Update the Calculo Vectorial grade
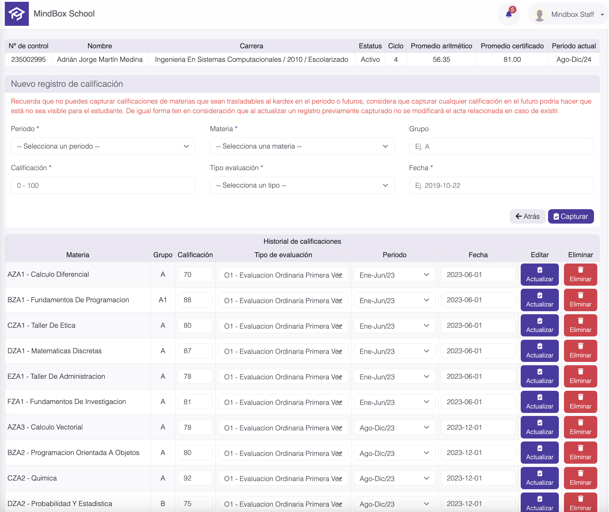609x512 pixels. pos(539,427)
